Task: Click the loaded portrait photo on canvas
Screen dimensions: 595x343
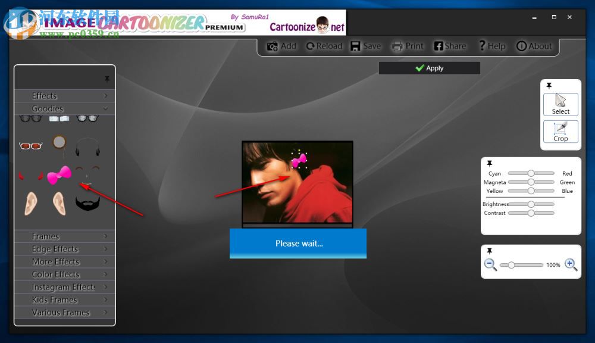Action: (297, 182)
